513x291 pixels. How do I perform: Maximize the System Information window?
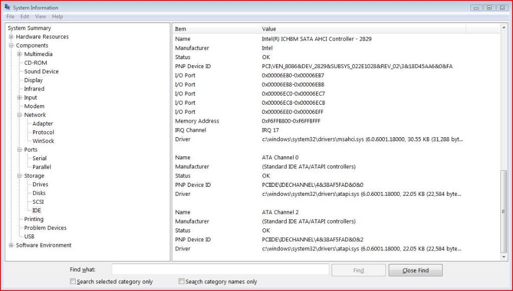489,8
